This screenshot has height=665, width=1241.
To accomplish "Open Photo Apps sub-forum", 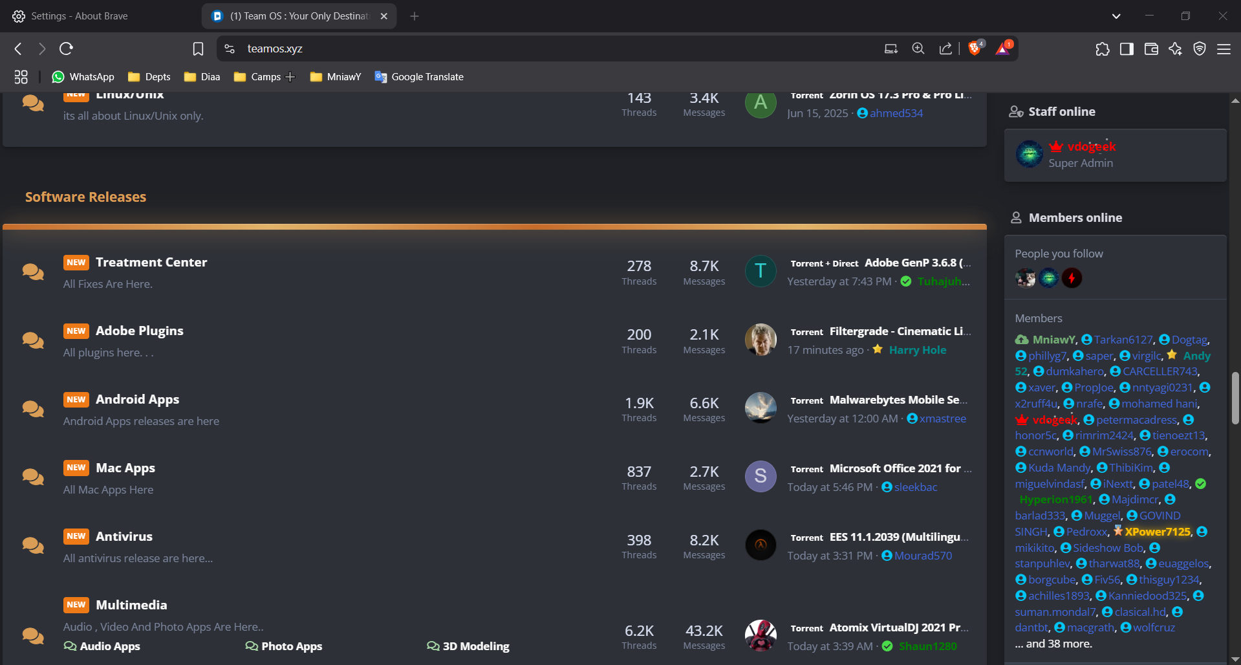I will click(283, 646).
